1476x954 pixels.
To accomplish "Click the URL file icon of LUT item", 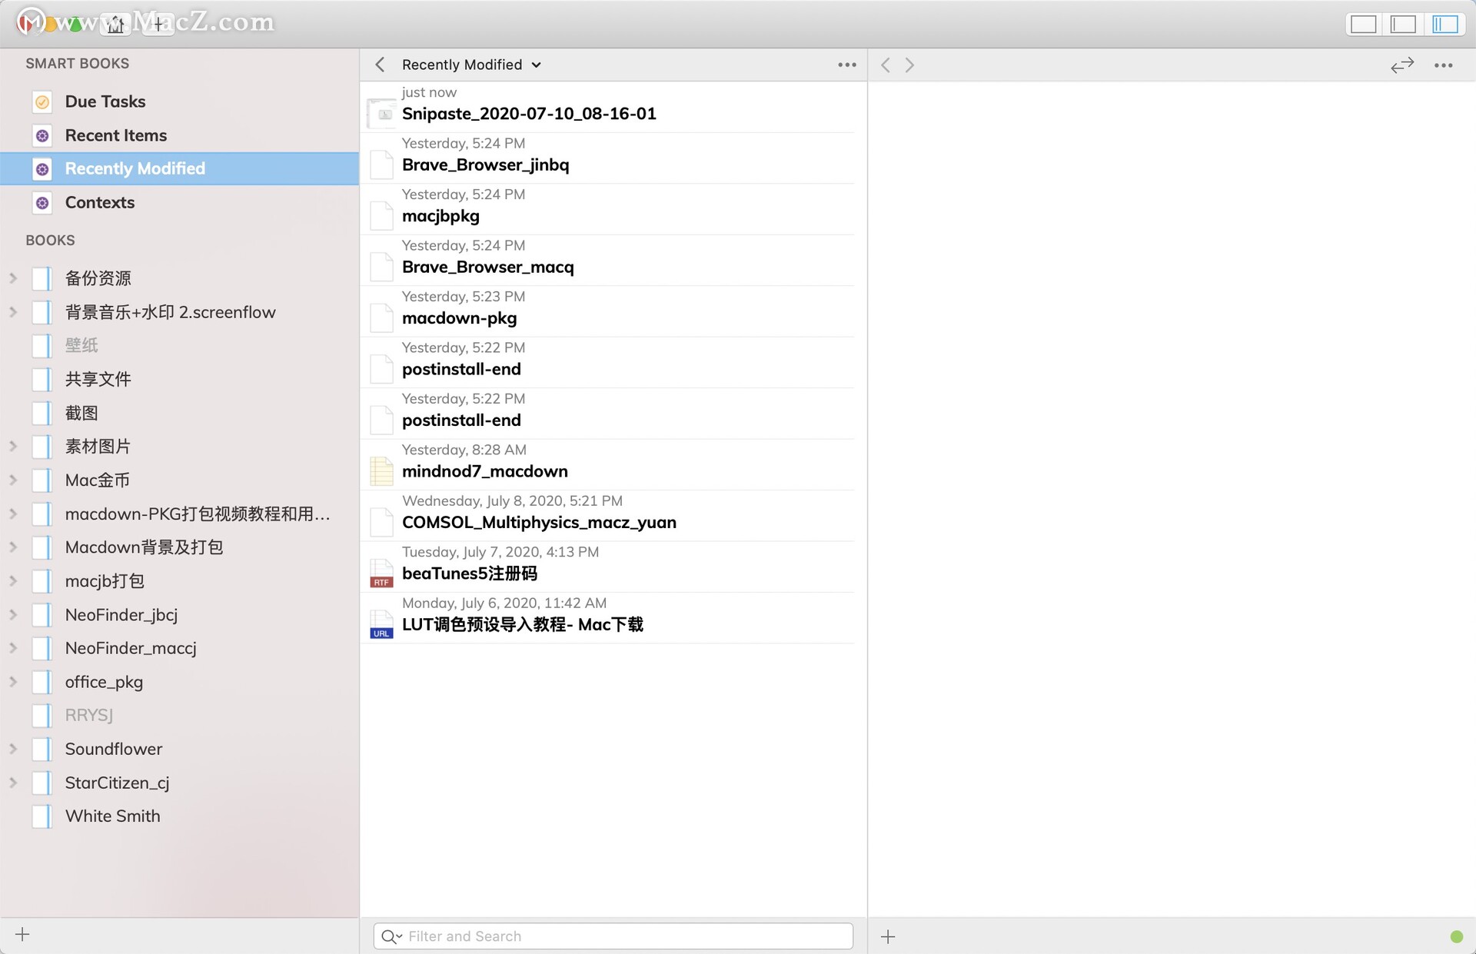I will [x=381, y=624].
